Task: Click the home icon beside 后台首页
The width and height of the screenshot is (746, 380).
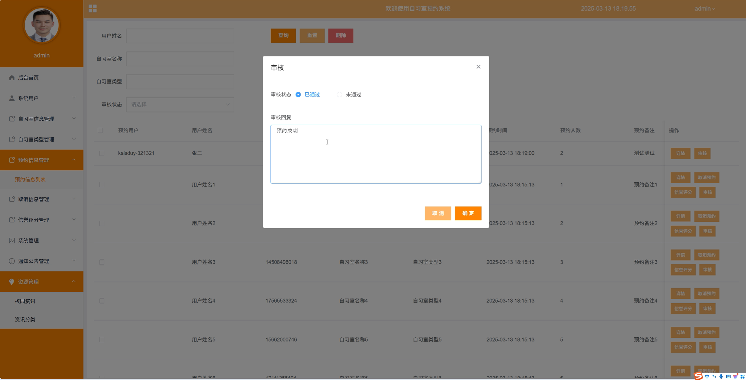Action: [12, 78]
